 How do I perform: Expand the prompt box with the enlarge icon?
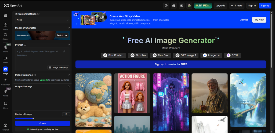tap(64, 51)
